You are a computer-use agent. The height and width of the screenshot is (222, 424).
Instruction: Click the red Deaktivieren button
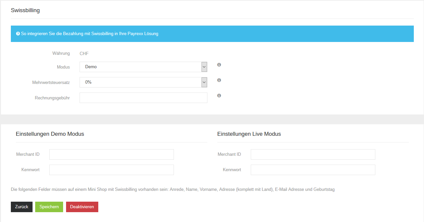[82, 207]
